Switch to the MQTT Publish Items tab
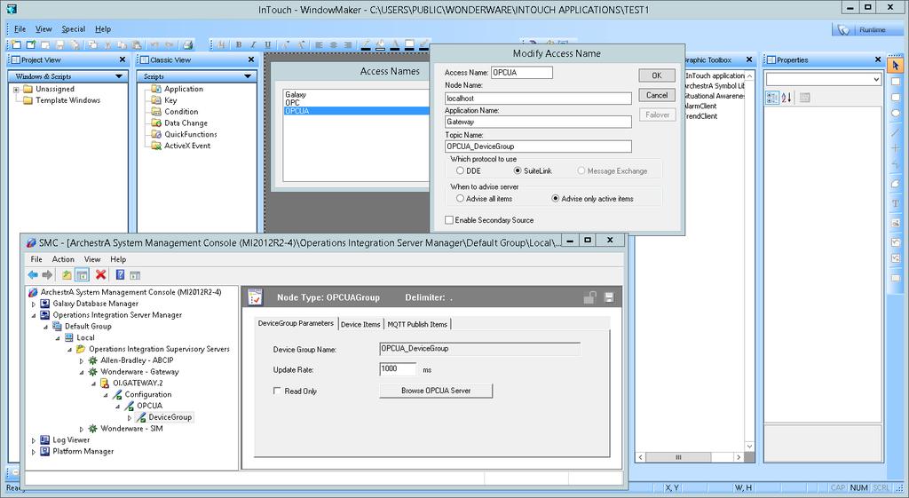Screen dimensions: 909x498 [x=417, y=324]
